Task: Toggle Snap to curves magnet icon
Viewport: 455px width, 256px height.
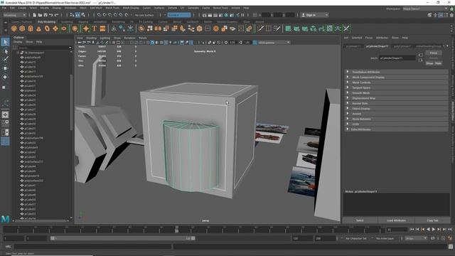Action: pyautogui.click(x=105, y=15)
